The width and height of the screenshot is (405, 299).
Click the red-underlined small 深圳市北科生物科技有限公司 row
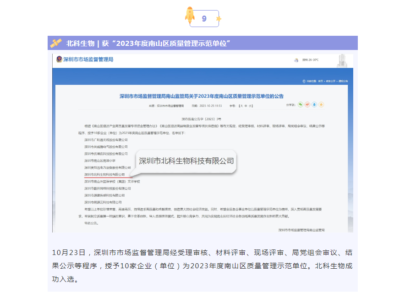(x=104, y=175)
